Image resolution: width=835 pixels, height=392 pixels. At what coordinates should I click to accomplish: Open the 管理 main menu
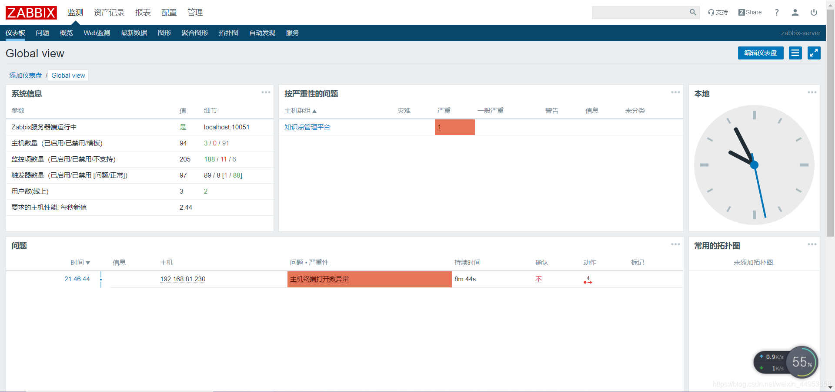195,13
